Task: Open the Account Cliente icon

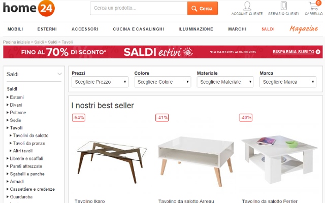Action: point(247,6)
